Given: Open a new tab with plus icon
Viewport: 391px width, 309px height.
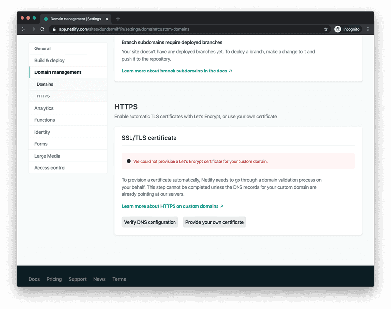Looking at the screenshot, I should pos(118,19).
